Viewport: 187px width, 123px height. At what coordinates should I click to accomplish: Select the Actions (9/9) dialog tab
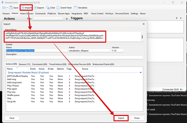(x=11, y=64)
